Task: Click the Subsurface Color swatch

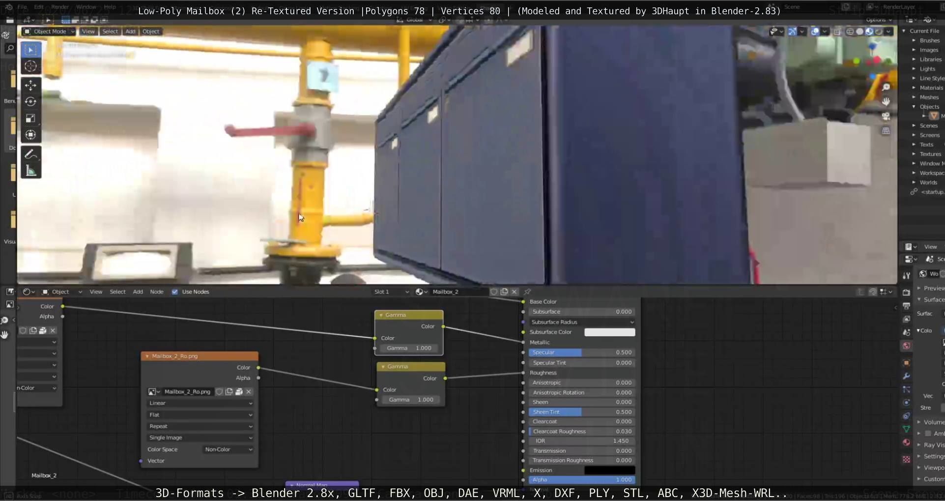Action: point(609,332)
